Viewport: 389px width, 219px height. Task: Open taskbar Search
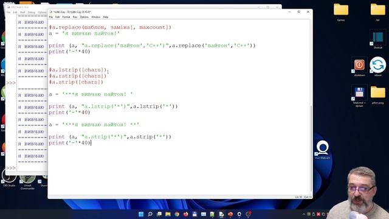coord(150,214)
